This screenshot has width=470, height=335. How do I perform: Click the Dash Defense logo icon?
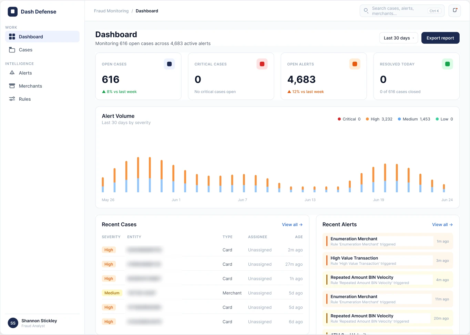click(13, 11)
